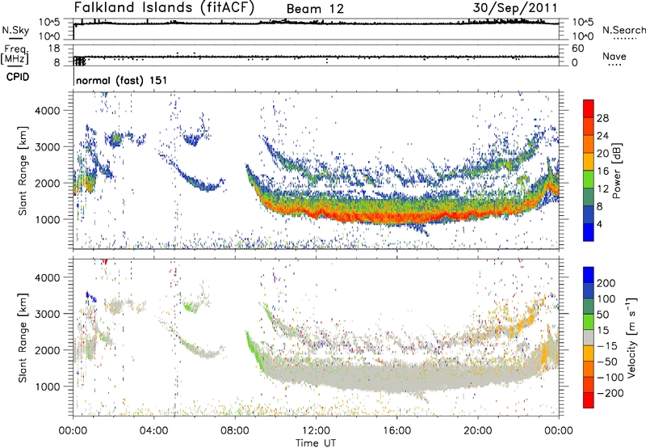The width and height of the screenshot is (646, 448).
Task: Click the 'Velocity [m s⁻¹]' colorbar label
Action: coord(631,337)
